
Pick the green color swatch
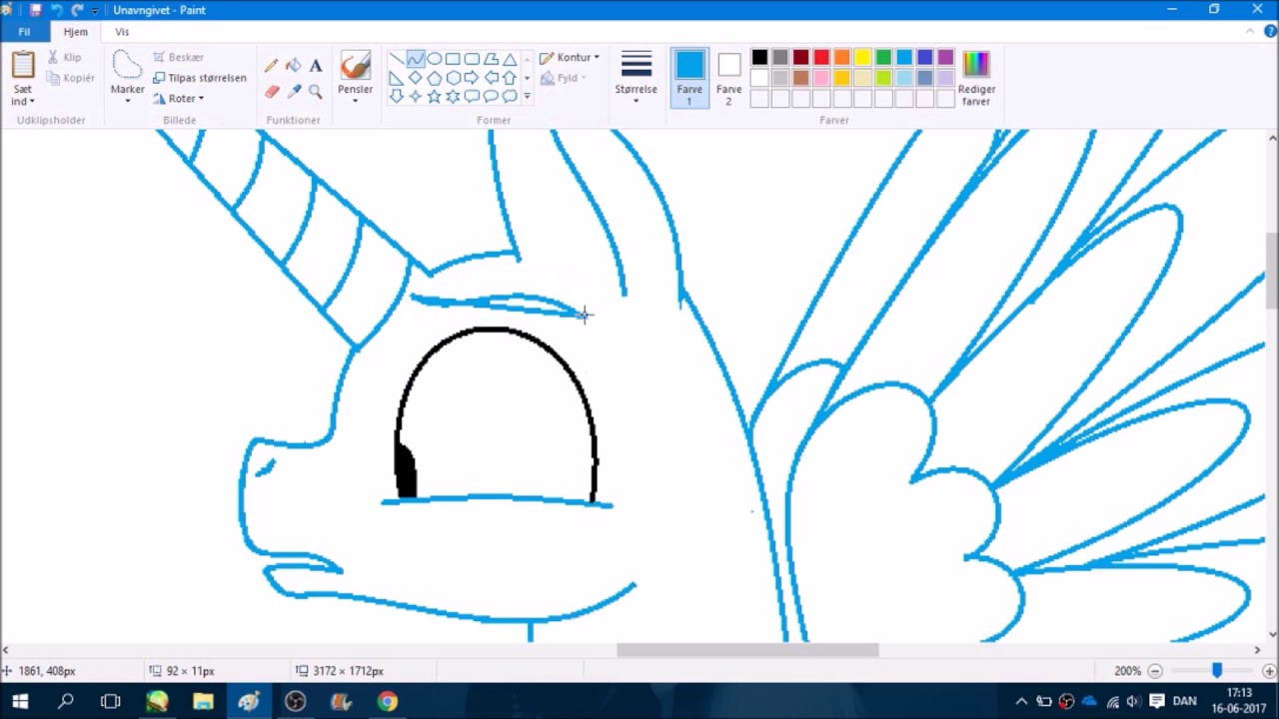coord(883,58)
